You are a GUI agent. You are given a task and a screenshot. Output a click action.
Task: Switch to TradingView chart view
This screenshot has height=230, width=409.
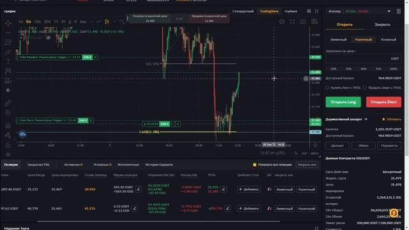point(269,11)
